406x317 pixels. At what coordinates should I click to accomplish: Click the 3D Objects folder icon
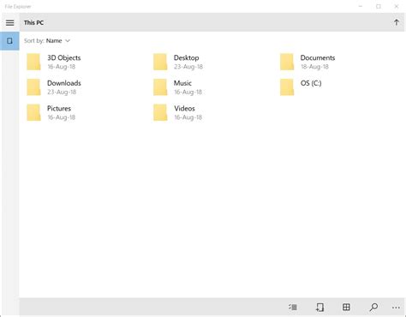point(33,62)
